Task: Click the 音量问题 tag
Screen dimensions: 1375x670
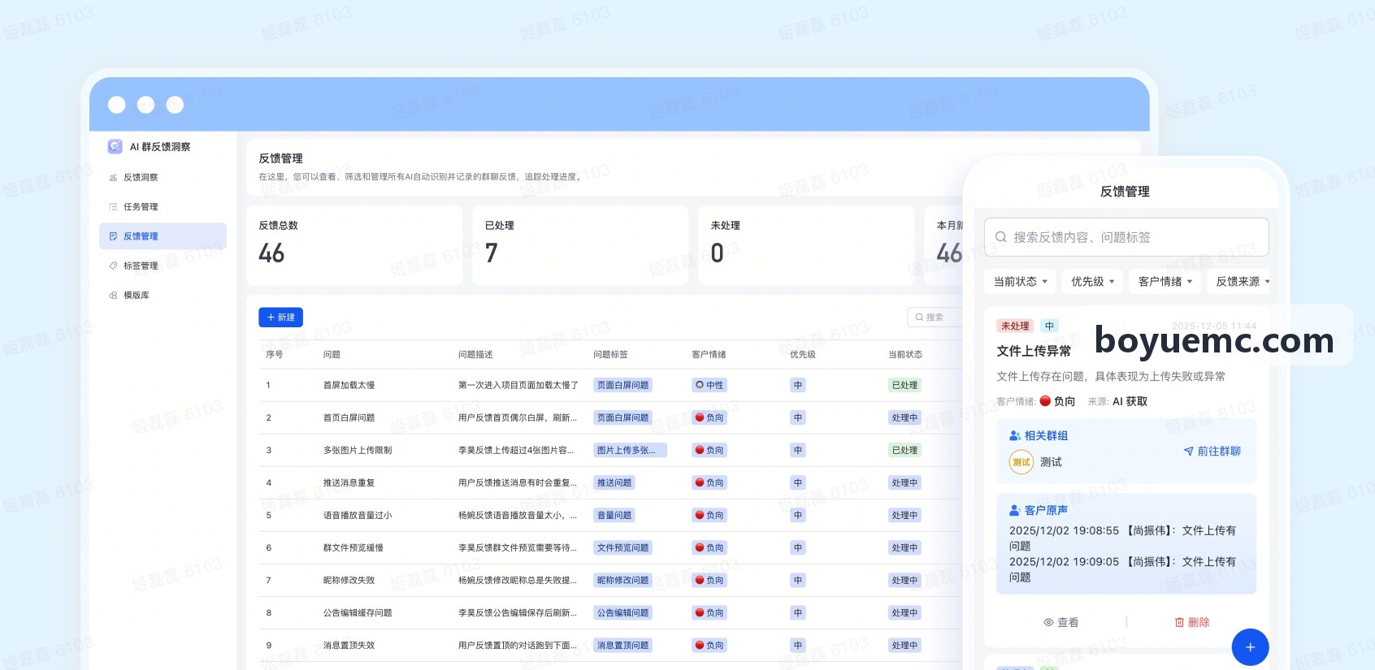Action: tap(614, 515)
